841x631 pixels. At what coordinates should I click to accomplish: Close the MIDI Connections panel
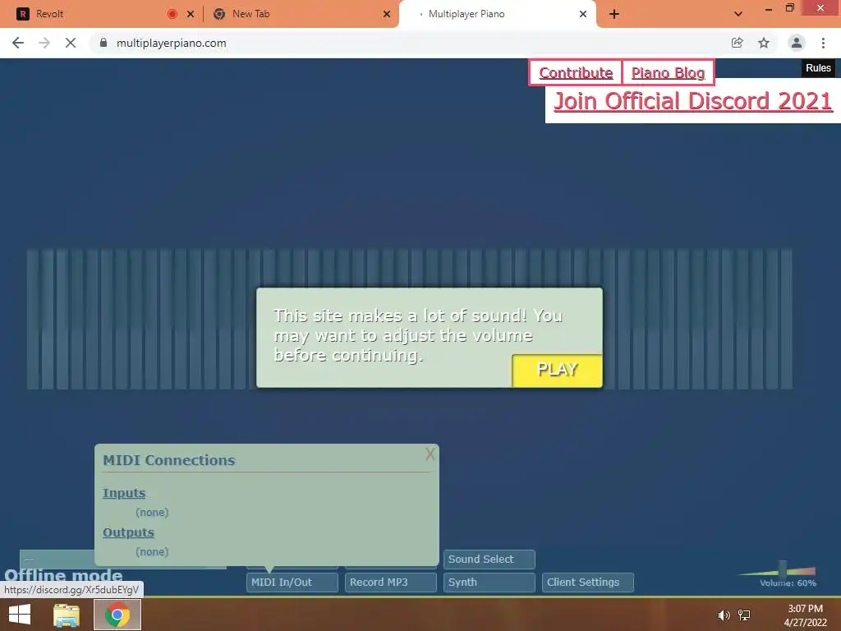pos(430,454)
